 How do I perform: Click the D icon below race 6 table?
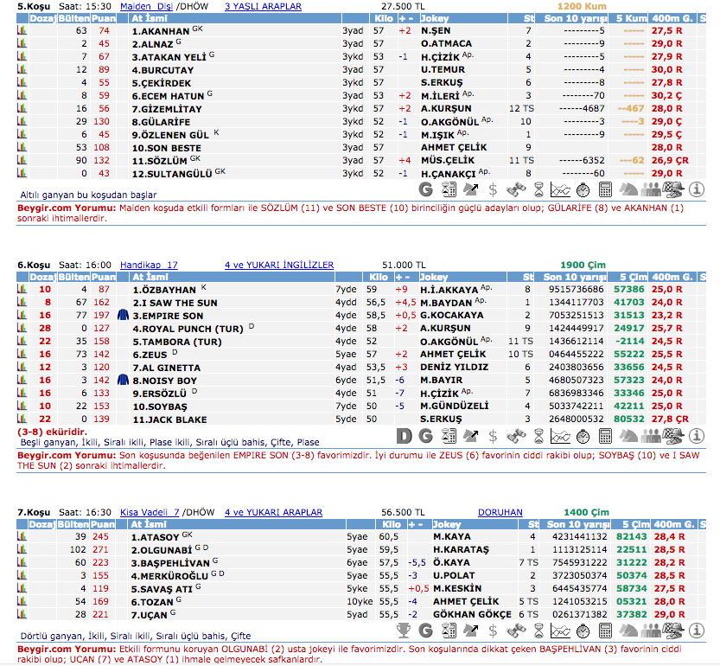[404, 434]
